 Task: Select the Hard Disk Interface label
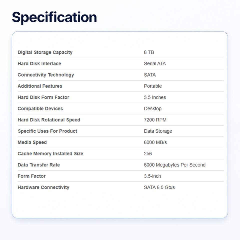39,63
